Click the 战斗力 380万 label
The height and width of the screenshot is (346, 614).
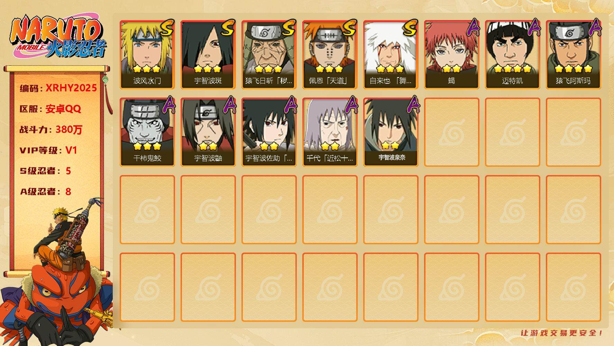click(51, 129)
